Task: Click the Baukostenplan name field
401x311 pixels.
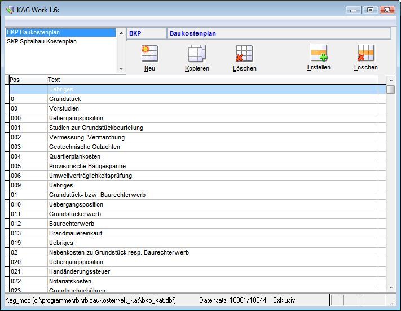Action: click(x=279, y=33)
